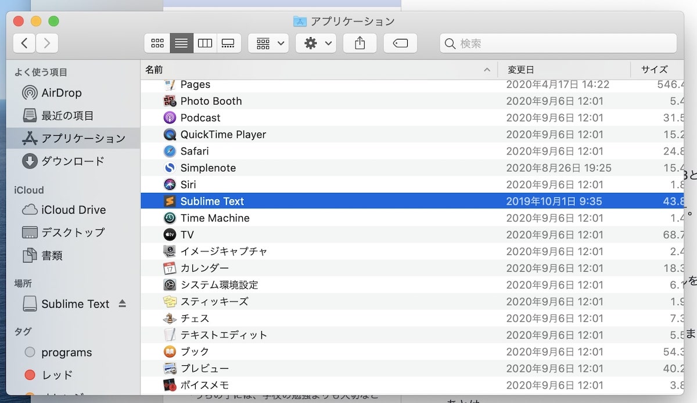The height and width of the screenshot is (403, 697).
Task: Click the Simplenote row date 2020年8月26日 19:25
Action: click(559, 168)
